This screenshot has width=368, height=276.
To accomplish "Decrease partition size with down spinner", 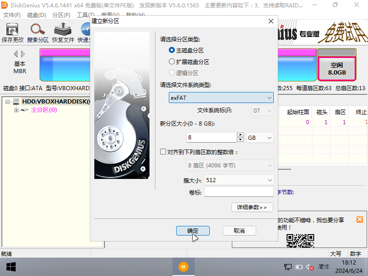I will [x=240, y=140].
